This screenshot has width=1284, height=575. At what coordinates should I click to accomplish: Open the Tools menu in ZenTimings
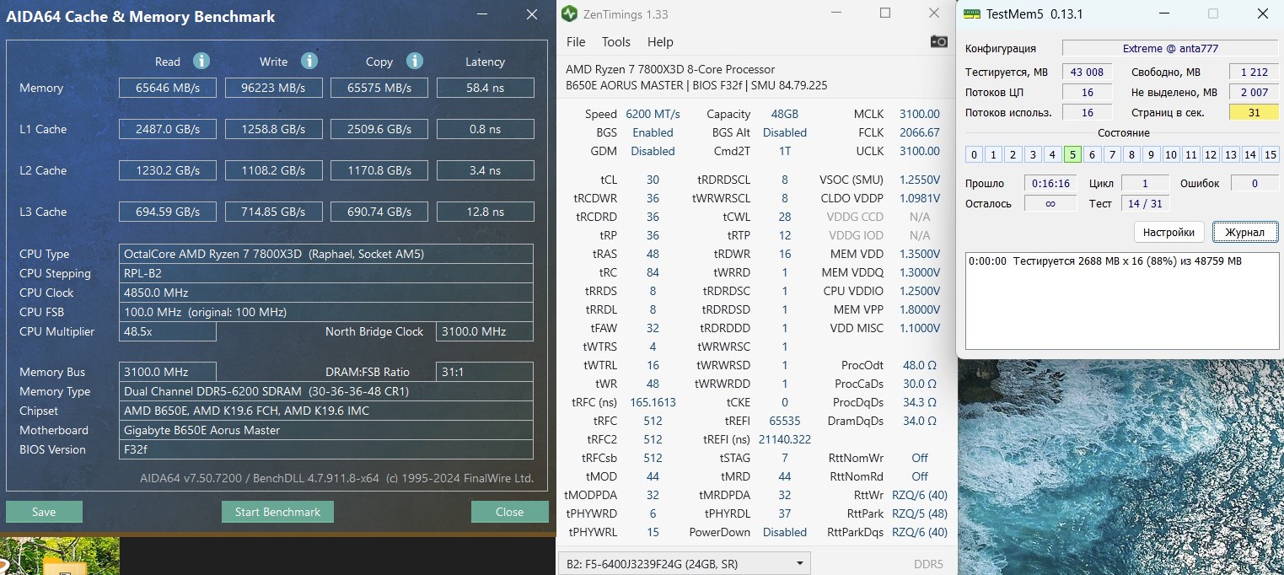click(x=616, y=42)
